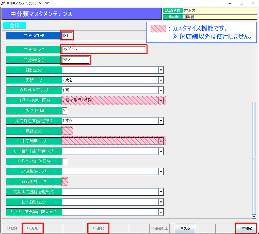Open the 商品コード表示区分 dropdown

(x=161, y=100)
